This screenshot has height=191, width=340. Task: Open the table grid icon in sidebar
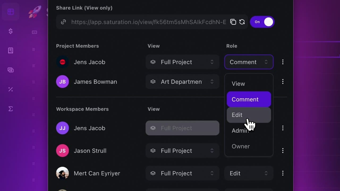11,12
